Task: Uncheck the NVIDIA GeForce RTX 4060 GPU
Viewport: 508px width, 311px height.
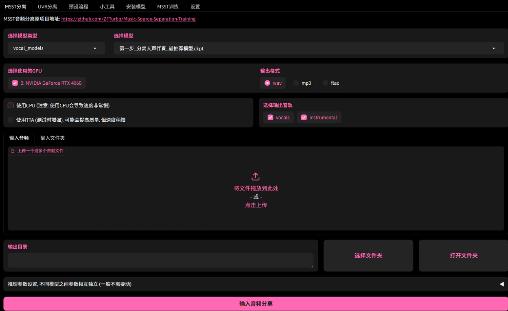Action: pos(15,83)
